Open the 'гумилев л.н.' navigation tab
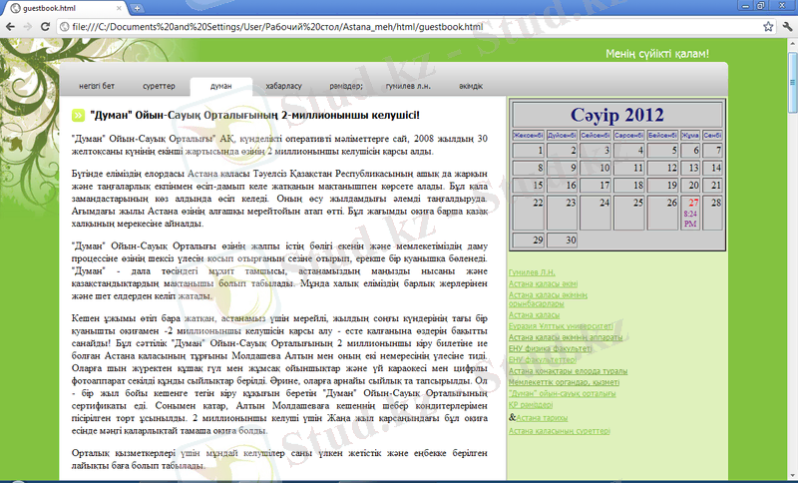Screen dimensions: 798x483 pyautogui.click(x=408, y=86)
